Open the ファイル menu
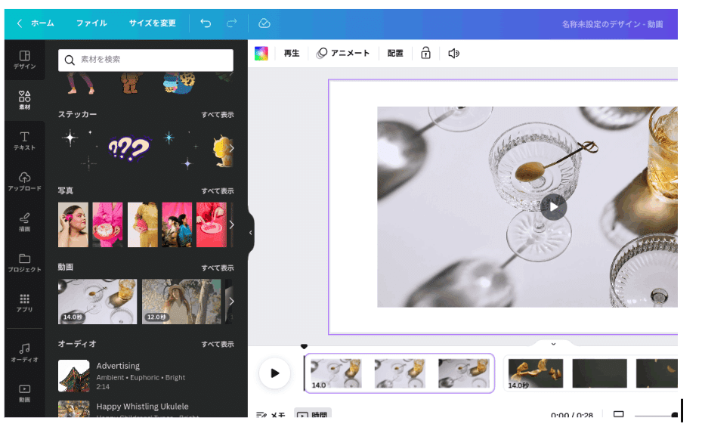 91,23
